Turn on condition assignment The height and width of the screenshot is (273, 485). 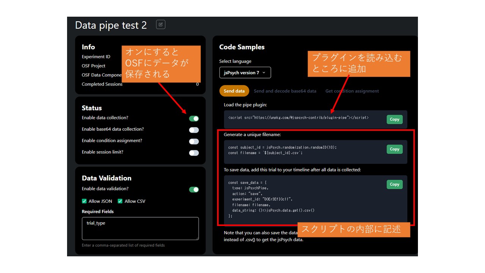[x=194, y=141]
